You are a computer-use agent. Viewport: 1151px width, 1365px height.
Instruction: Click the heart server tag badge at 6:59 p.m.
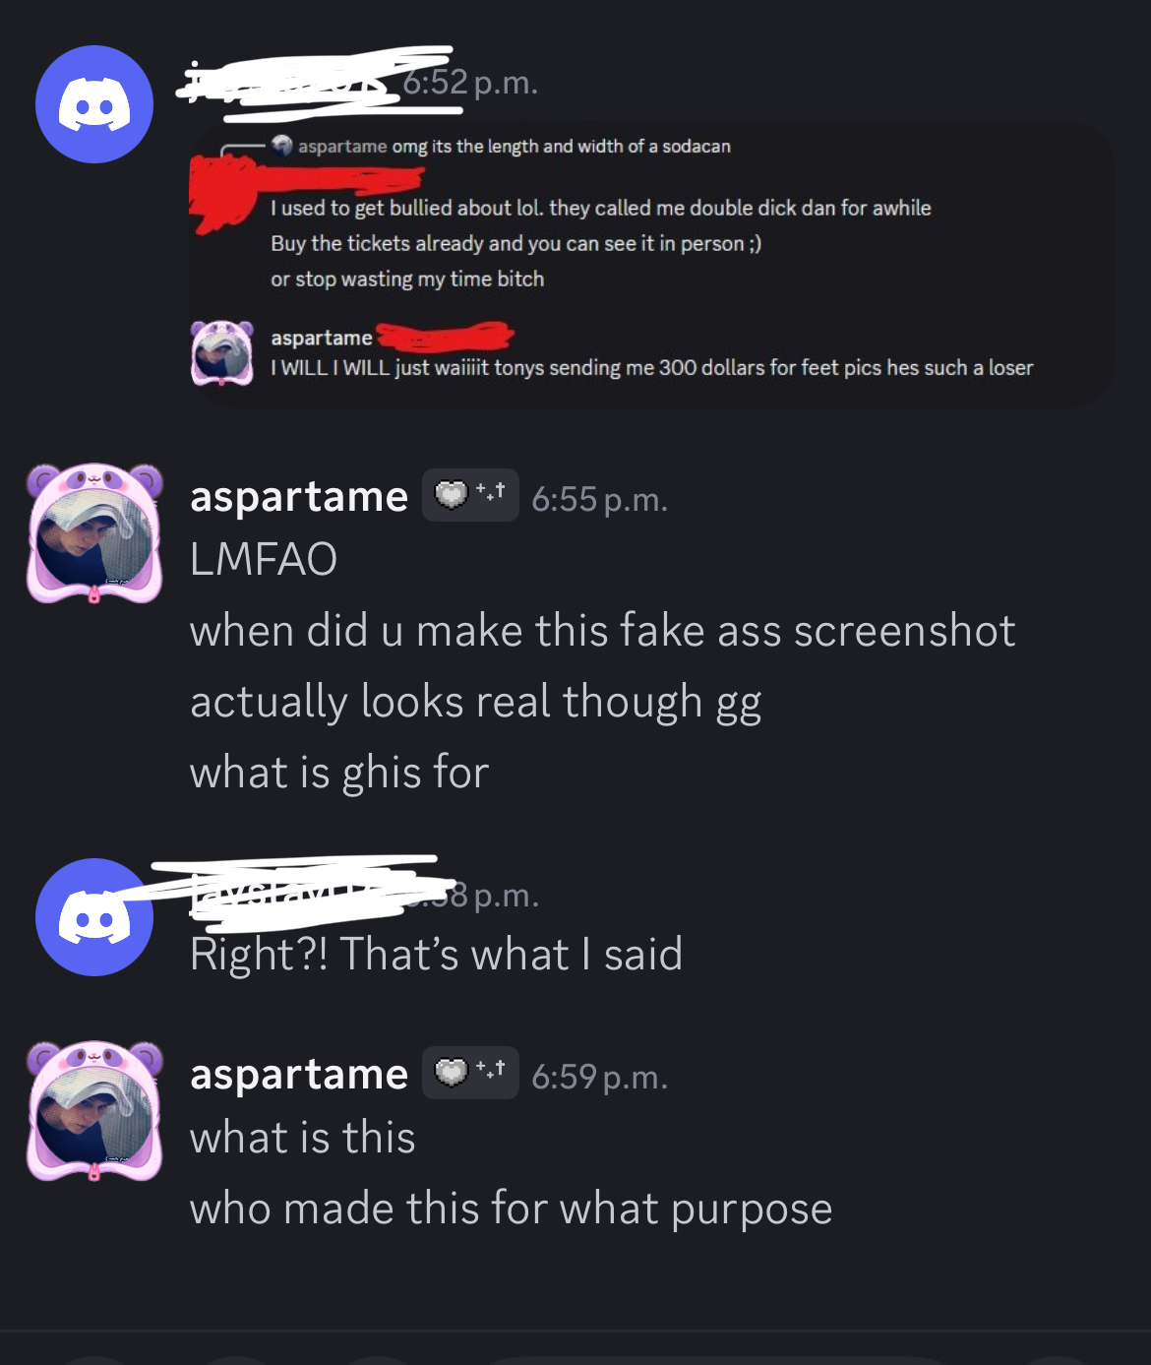pos(470,1073)
